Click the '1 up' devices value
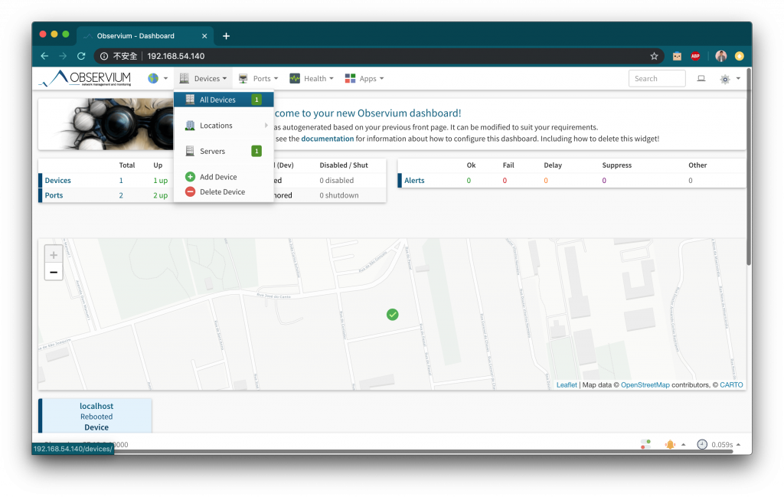 pyautogui.click(x=160, y=181)
